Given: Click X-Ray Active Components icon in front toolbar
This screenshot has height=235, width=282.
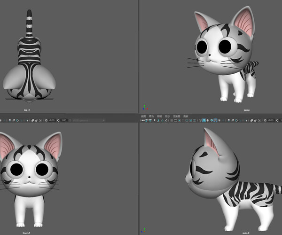Looking at the screenshot, I should (37, 120).
